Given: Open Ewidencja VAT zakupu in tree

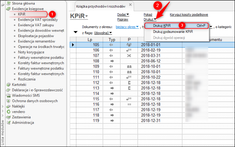Looking at the screenshot, I should 36,25.
